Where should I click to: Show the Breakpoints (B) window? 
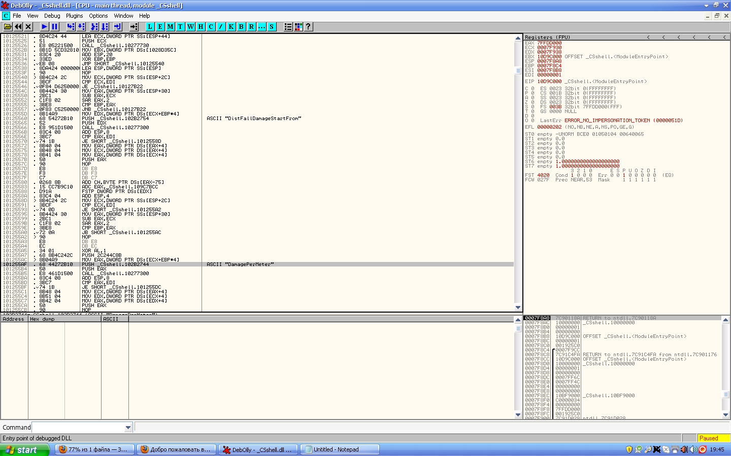[241, 27]
